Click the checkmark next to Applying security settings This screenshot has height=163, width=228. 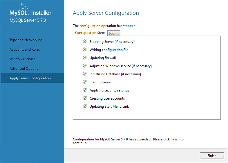click(x=85, y=90)
